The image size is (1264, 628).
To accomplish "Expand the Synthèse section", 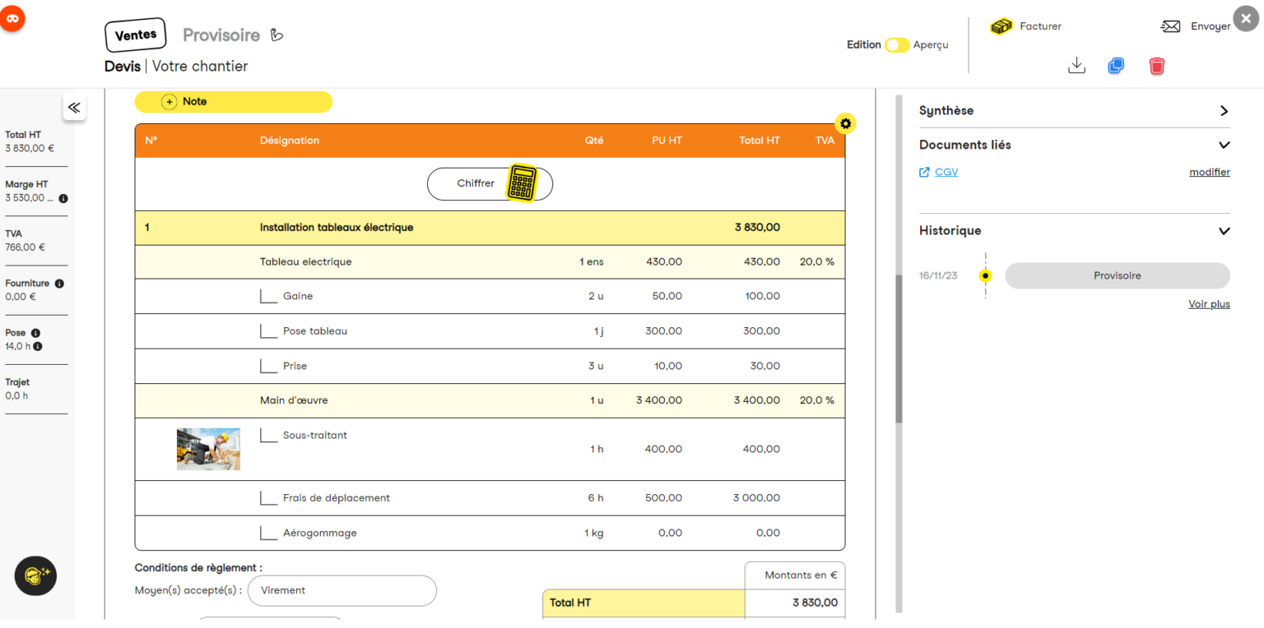I will point(1224,111).
